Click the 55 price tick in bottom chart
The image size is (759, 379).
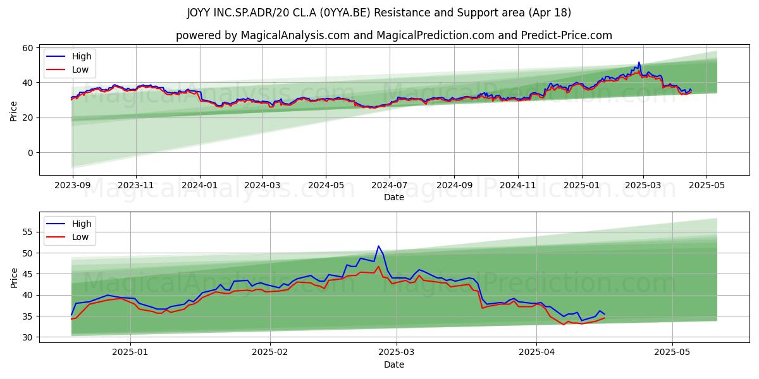coord(28,232)
